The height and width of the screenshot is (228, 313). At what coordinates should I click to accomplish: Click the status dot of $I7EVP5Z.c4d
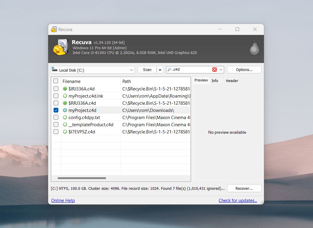[65, 132]
